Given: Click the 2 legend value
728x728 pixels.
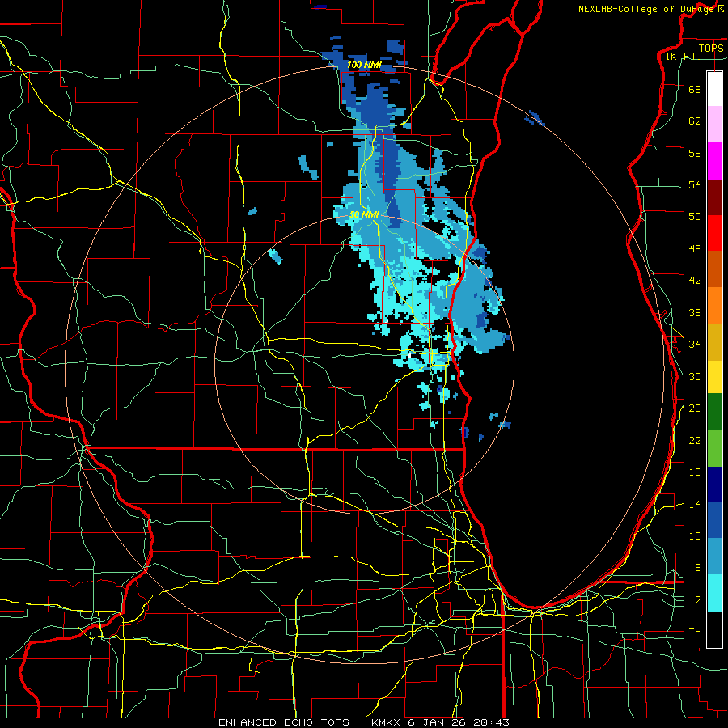Looking at the screenshot, I should coord(697,600).
